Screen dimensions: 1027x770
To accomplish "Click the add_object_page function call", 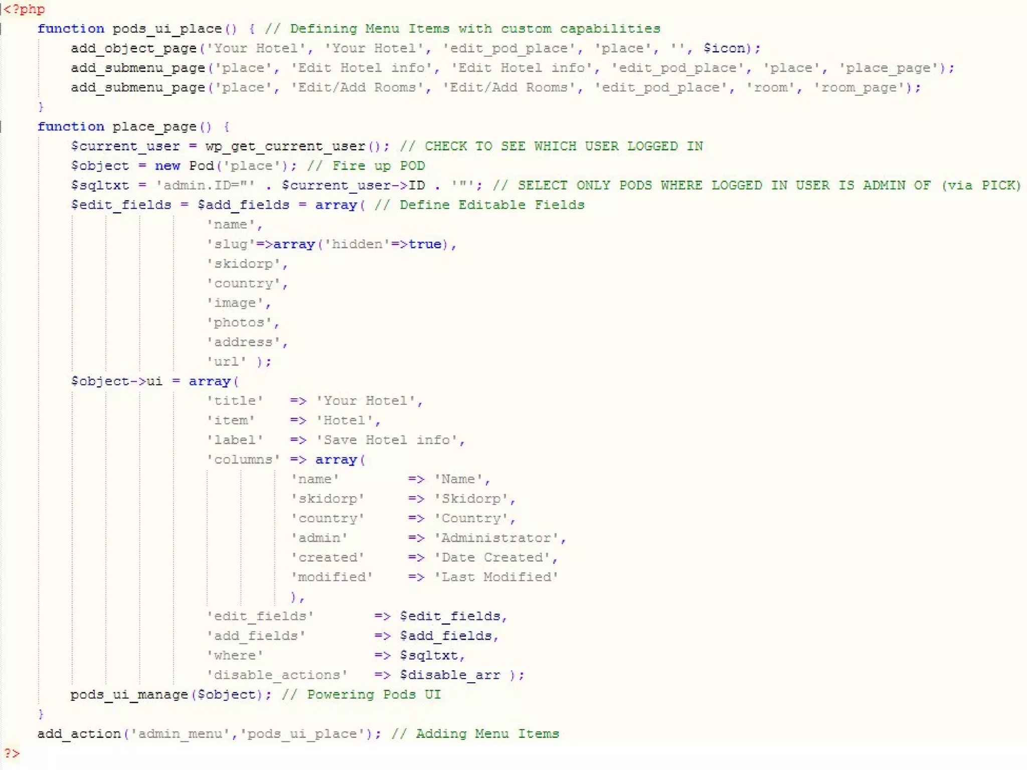I will point(133,48).
